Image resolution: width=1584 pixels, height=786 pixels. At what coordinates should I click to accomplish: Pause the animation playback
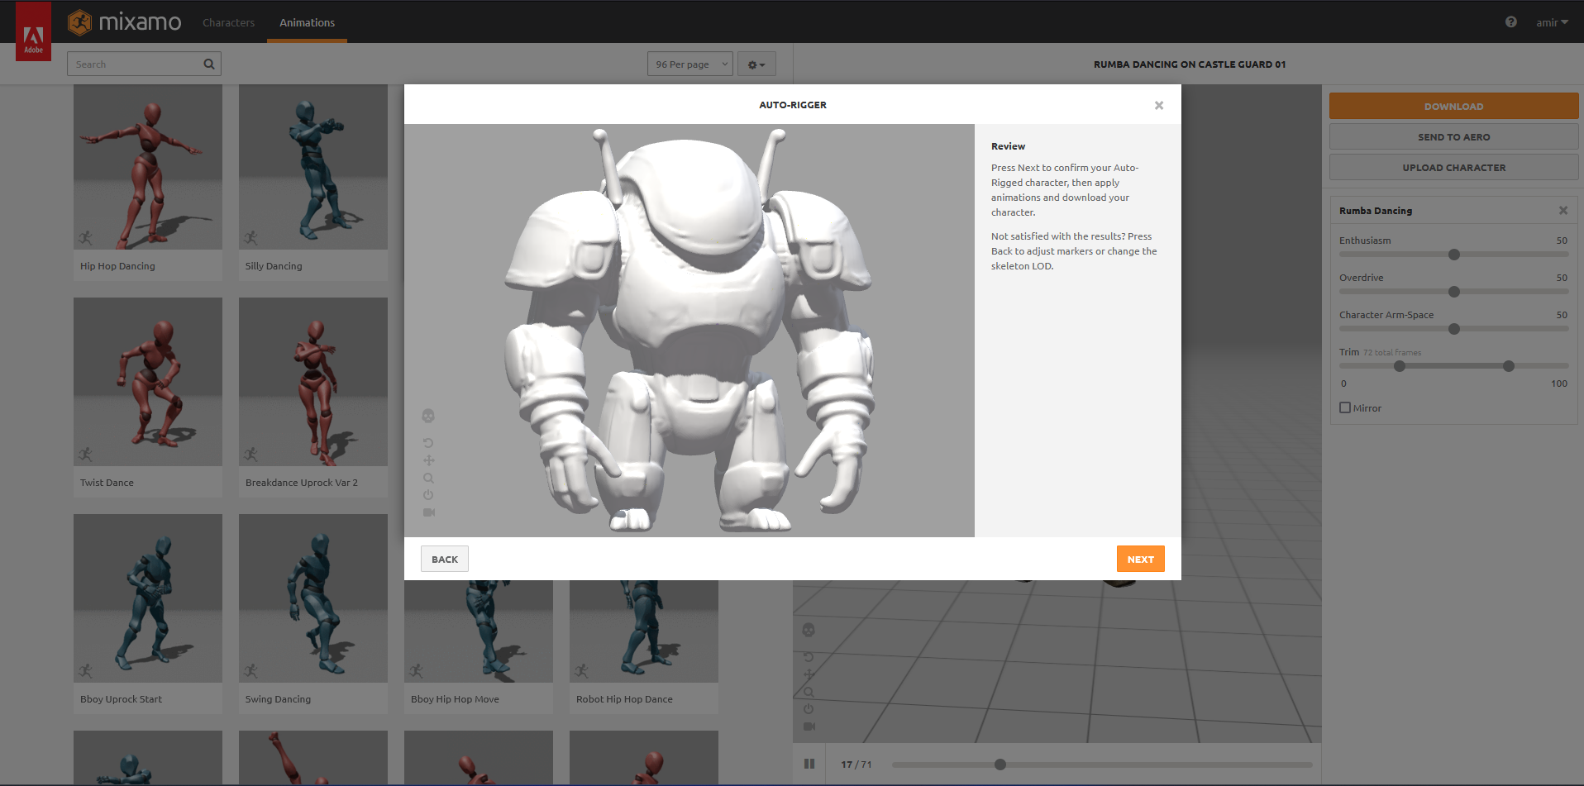[x=809, y=765]
